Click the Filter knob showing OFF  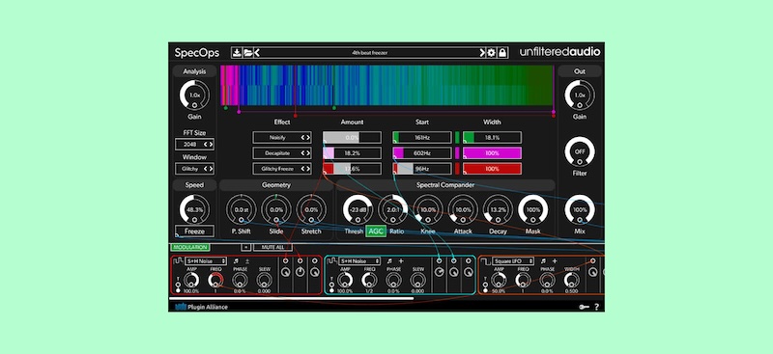pos(579,151)
